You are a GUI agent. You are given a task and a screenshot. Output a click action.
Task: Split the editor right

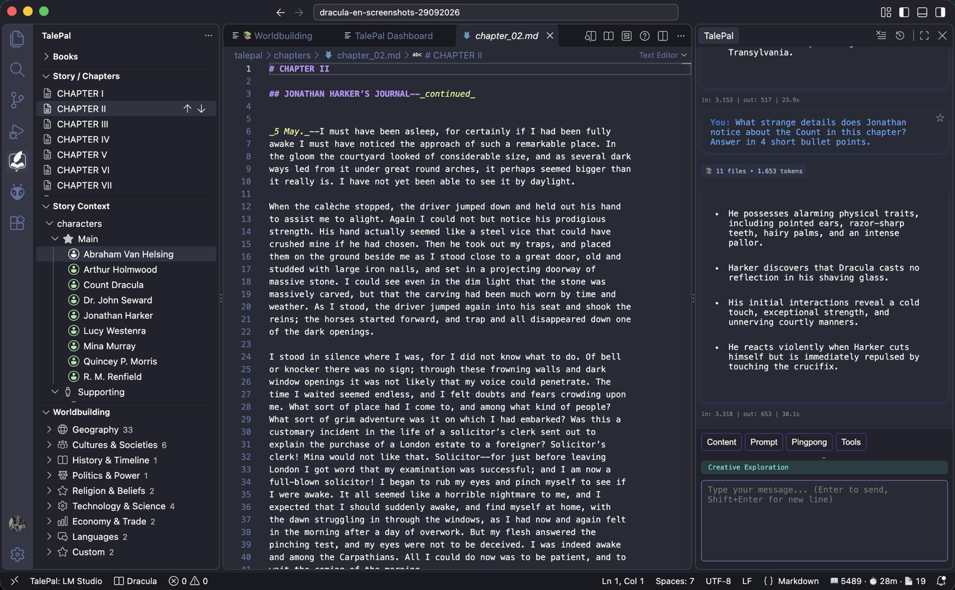click(663, 36)
